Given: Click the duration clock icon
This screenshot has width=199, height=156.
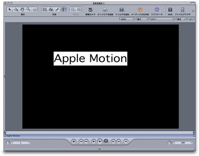Looking at the screenshot, I should tap(170, 142).
